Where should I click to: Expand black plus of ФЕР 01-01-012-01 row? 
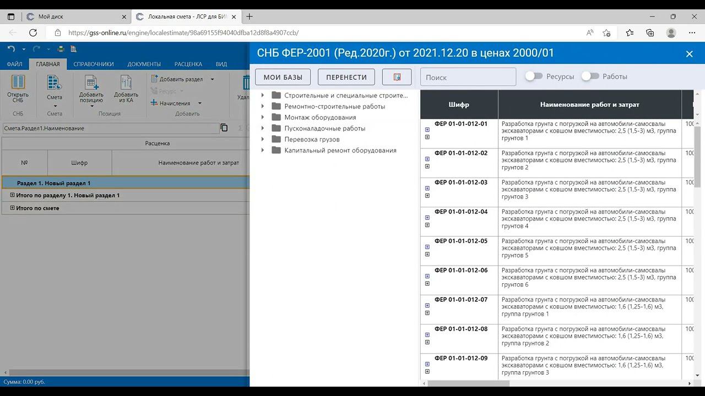click(x=427, y=137)
